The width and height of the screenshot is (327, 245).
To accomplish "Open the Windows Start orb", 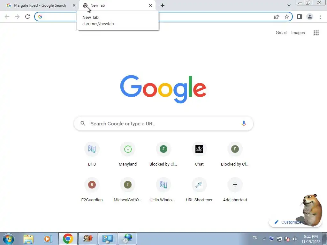I will 9,239.
